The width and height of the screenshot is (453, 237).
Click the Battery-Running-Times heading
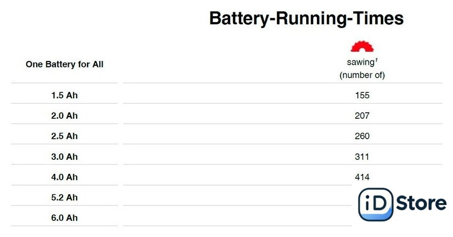click(306, 18)
